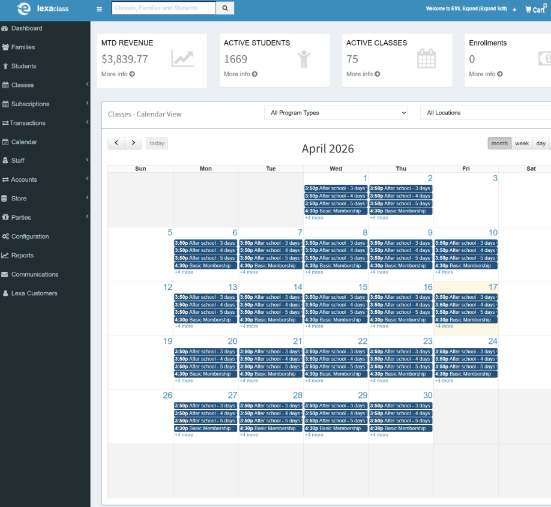Click the Configuration gears icon
Image resolution: width=551 pixels, height=507 pixels.
5,236
